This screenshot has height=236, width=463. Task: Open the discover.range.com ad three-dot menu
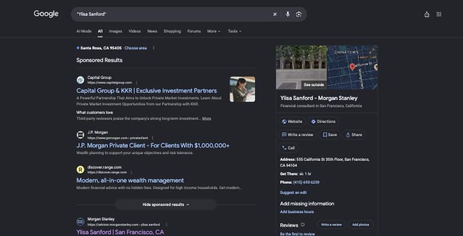click(x=131, y=172)
